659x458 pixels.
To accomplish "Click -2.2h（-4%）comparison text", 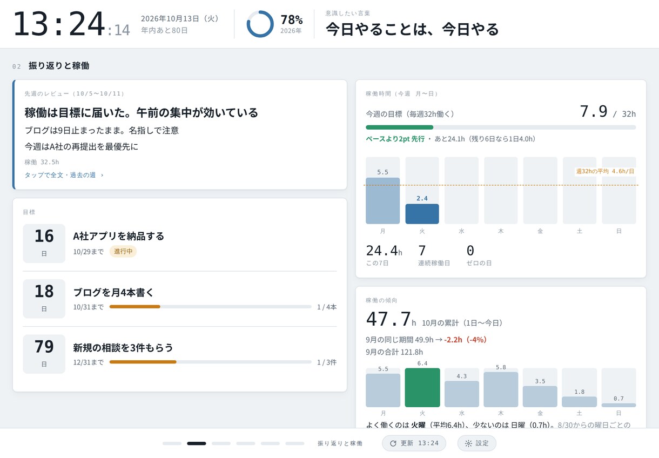I will pyautogui.click(x=466, y=340).
